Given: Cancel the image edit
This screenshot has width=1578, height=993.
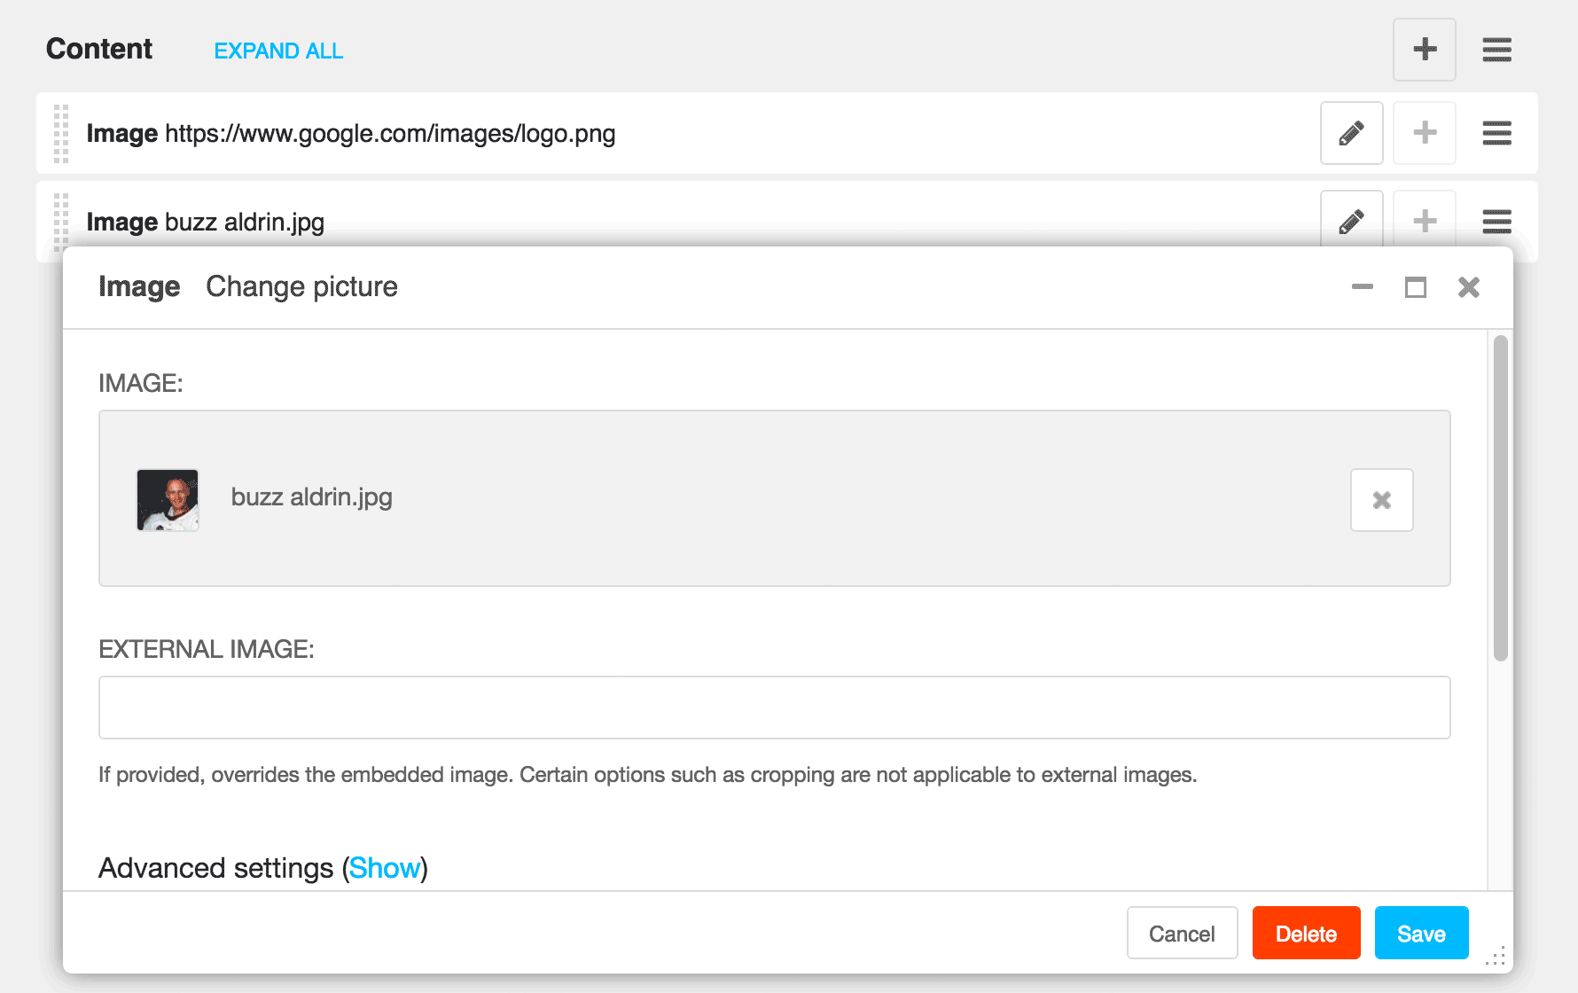Looking at the screenshot, I should 1182,934.
